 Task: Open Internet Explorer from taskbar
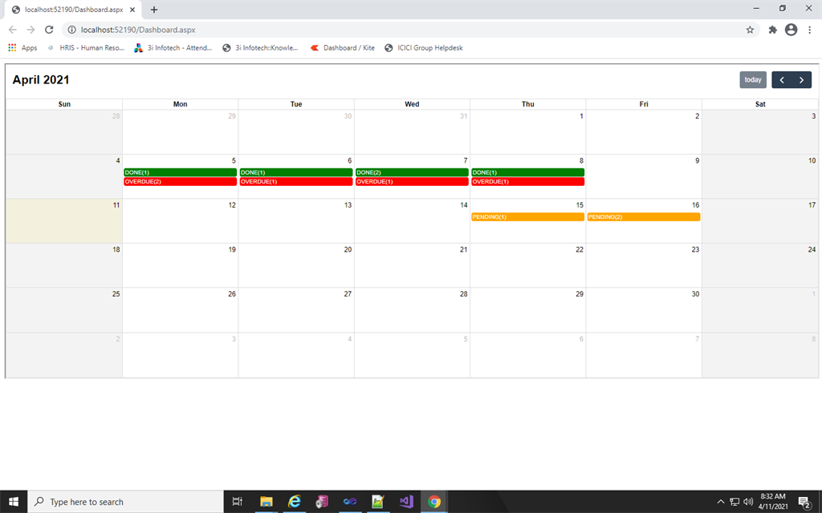pos(295,502)
